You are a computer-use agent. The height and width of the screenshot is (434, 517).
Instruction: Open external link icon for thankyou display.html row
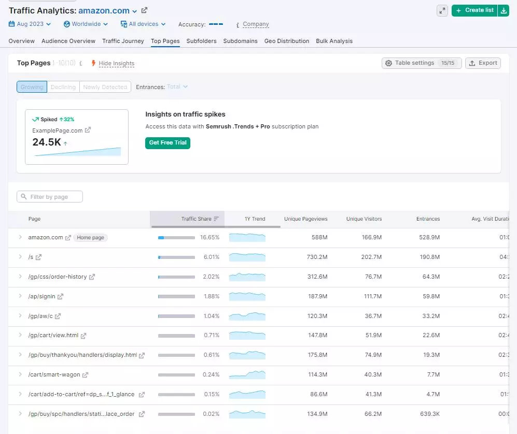point(142,355)
